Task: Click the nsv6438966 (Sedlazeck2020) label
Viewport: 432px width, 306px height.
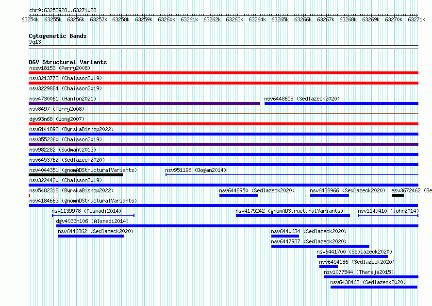Action: (x=348, y=190)
